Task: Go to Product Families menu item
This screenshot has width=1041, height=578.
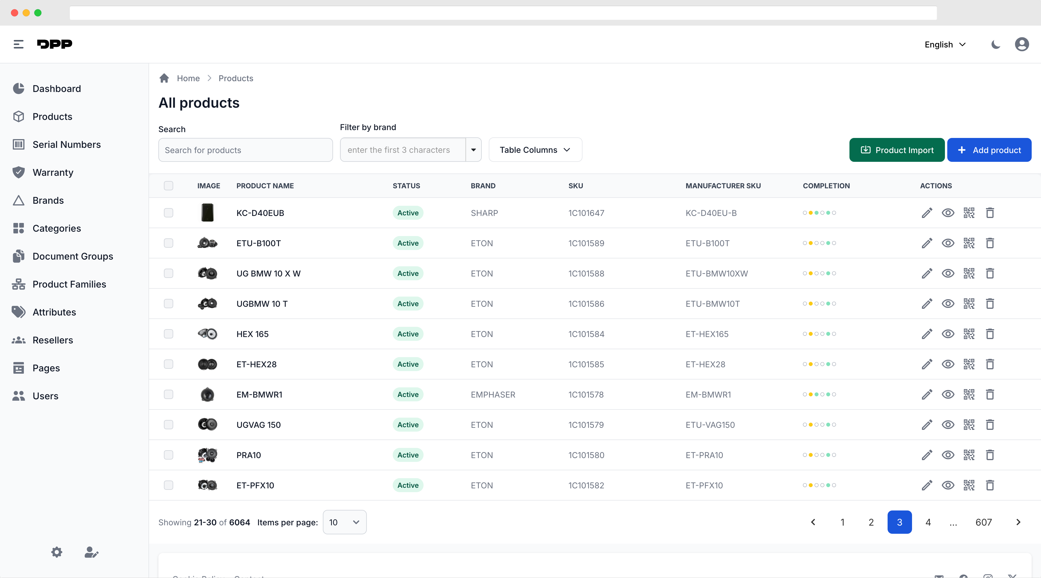Action: pyautogui.click(x=69, y=284)
